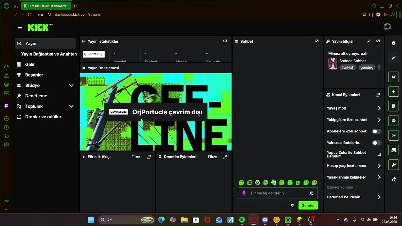This screenshot has width=402, height=226.
Task: Click the ÇEVRİM DIŞI status badge in stats
Action: [x=94, y=54]
